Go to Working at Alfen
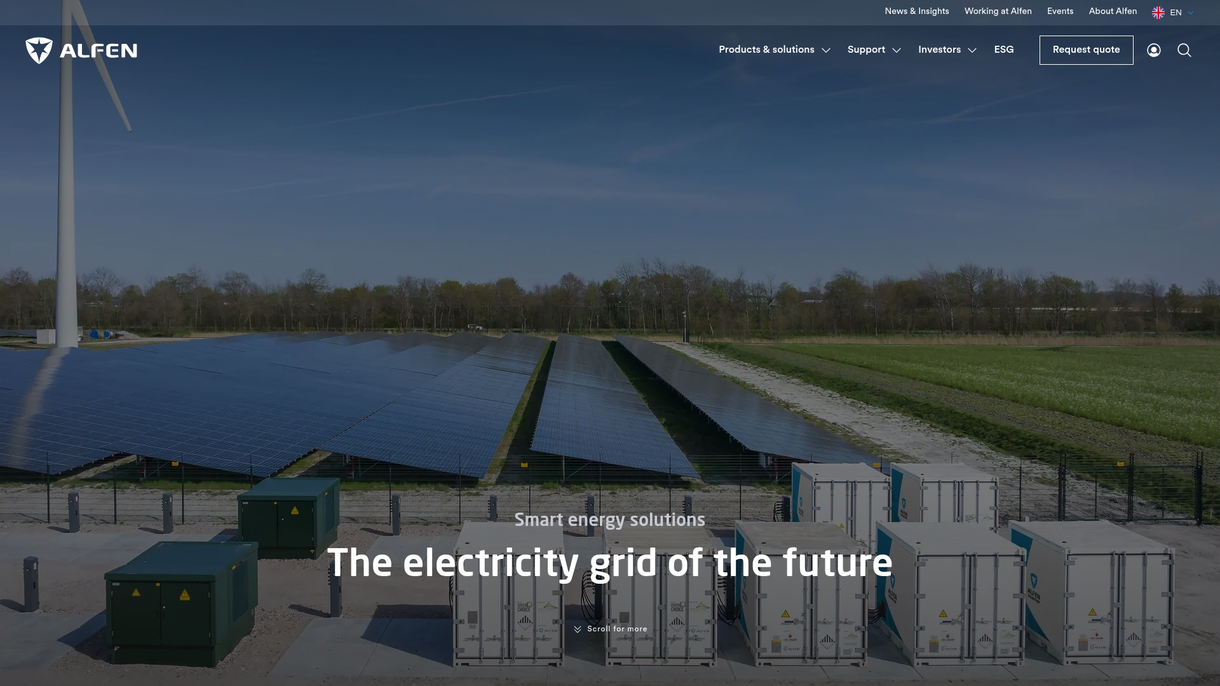Screen dimensions: 1220x686 click(998, 11)
